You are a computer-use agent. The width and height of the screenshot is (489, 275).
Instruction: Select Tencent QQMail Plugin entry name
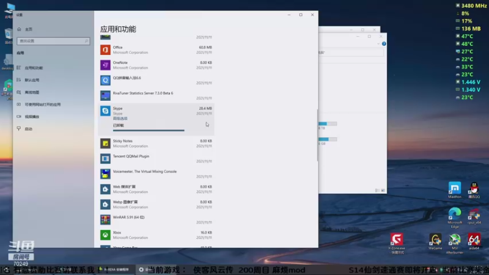[x=131, y=156]
